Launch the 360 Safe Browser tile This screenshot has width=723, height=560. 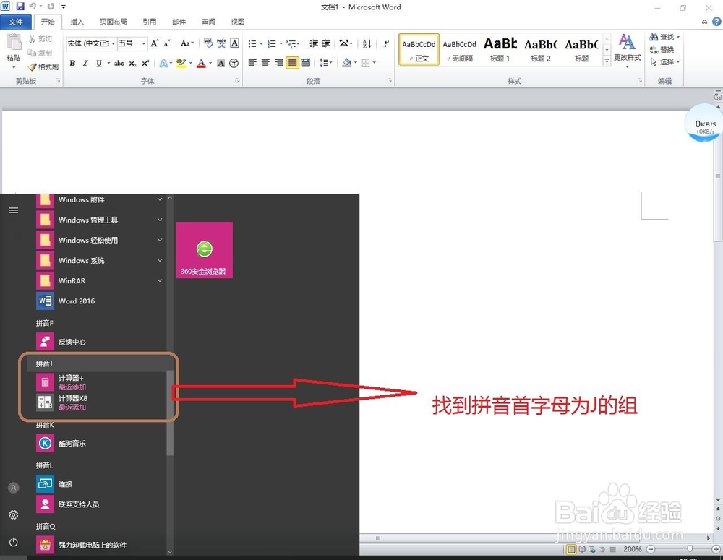tap(203, 249)
